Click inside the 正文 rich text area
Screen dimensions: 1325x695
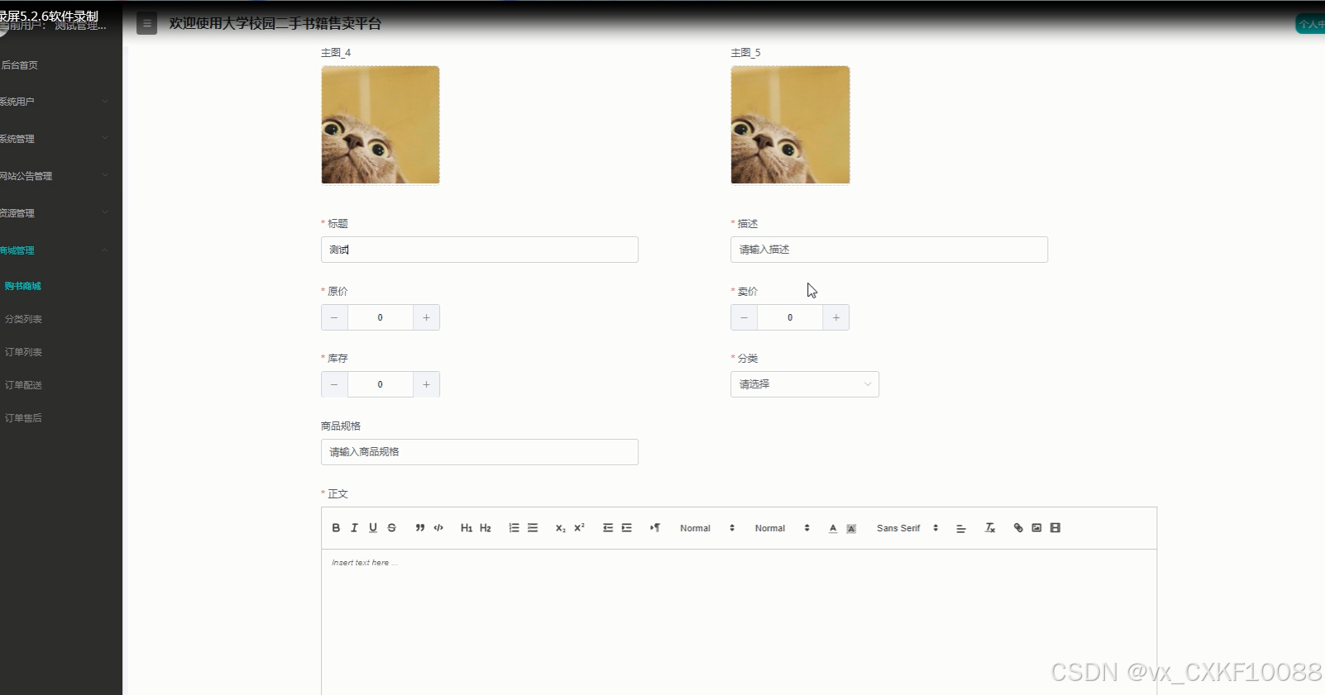click(x=739, y=621)
